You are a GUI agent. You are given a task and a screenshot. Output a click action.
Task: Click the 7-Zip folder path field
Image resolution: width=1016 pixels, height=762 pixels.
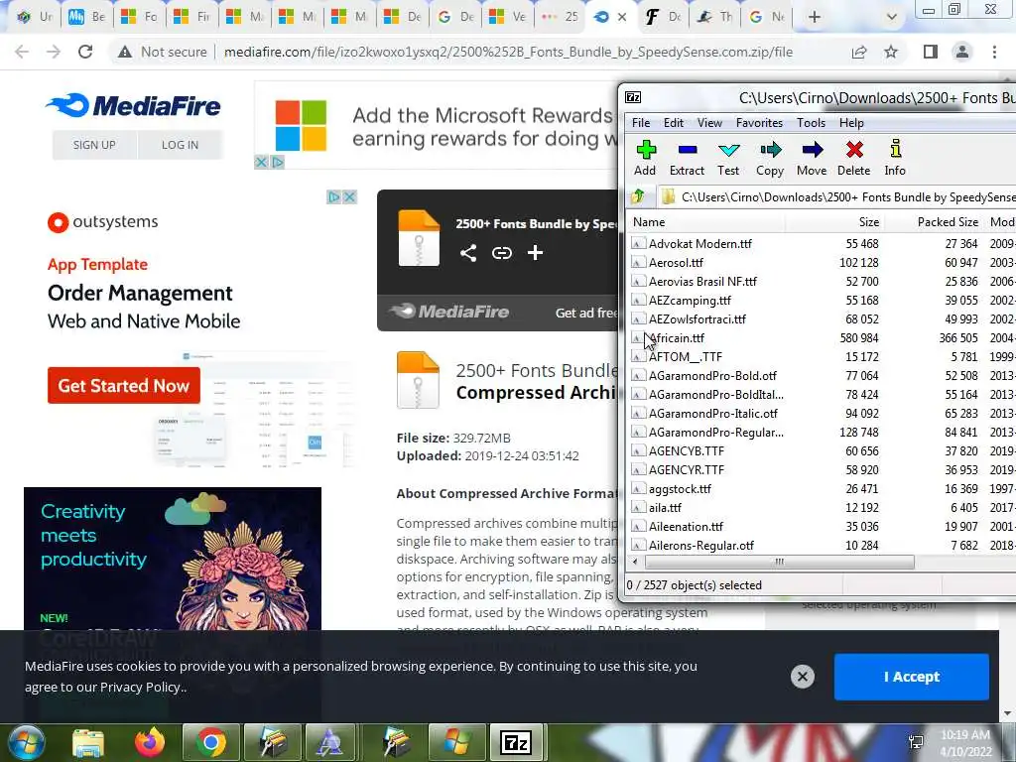pos(837,196)
